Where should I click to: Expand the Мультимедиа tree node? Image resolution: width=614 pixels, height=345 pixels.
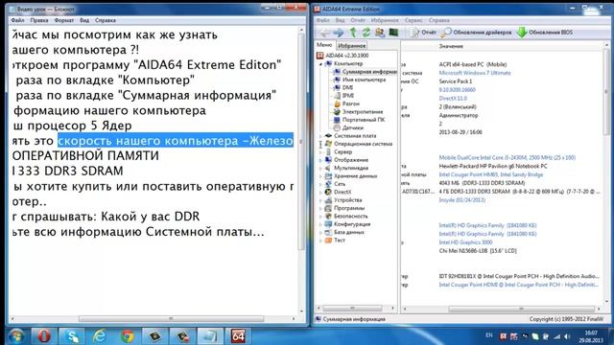tap(320, 169)
